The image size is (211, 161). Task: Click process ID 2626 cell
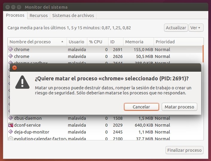[x=118, y=56]
